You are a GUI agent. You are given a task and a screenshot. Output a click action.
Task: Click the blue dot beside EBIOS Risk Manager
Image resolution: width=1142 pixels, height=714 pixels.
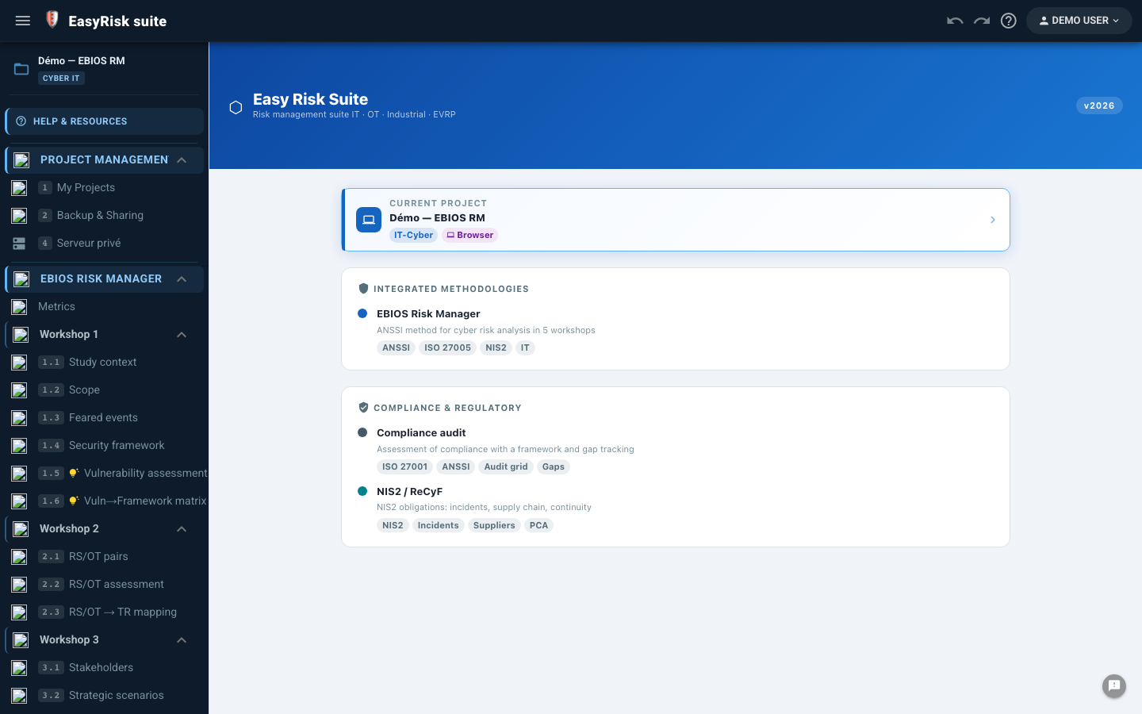click(362, 313)
